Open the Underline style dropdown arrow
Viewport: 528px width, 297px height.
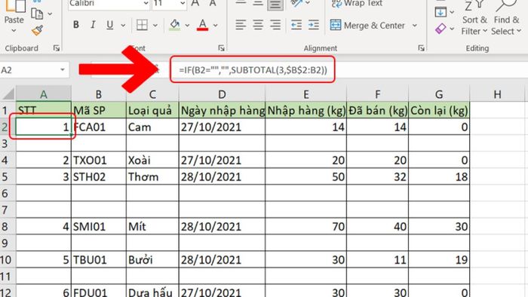(123, 25)
